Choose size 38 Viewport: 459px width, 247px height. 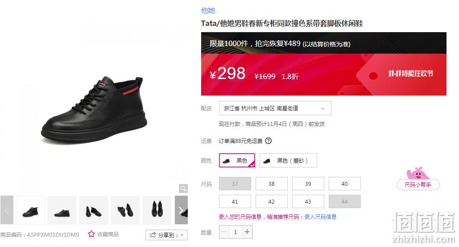click(x=271, y=184)
